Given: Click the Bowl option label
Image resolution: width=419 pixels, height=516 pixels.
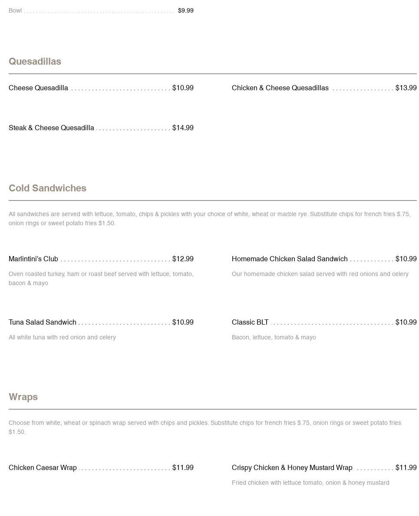Looking at the screenshot, I should click(x=15, y=10).
